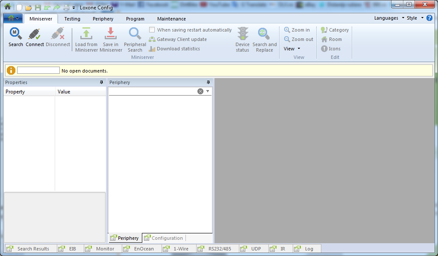Image resolution: width=438 pixels, height=256 pixels.
Task: Enable 'When saving restart automatically'
Action: [152, 29]
